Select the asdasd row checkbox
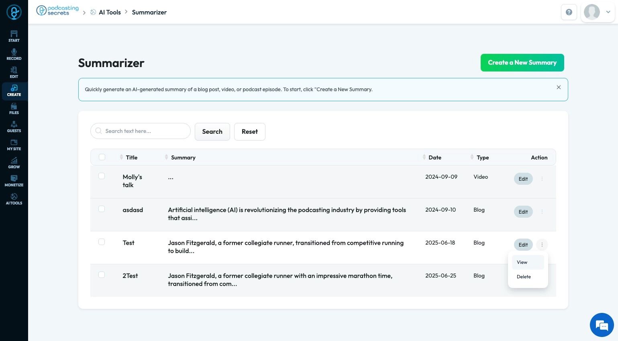The height and width of the screenshot is (341, 618). pyautogui.click(x=102, y=209)
